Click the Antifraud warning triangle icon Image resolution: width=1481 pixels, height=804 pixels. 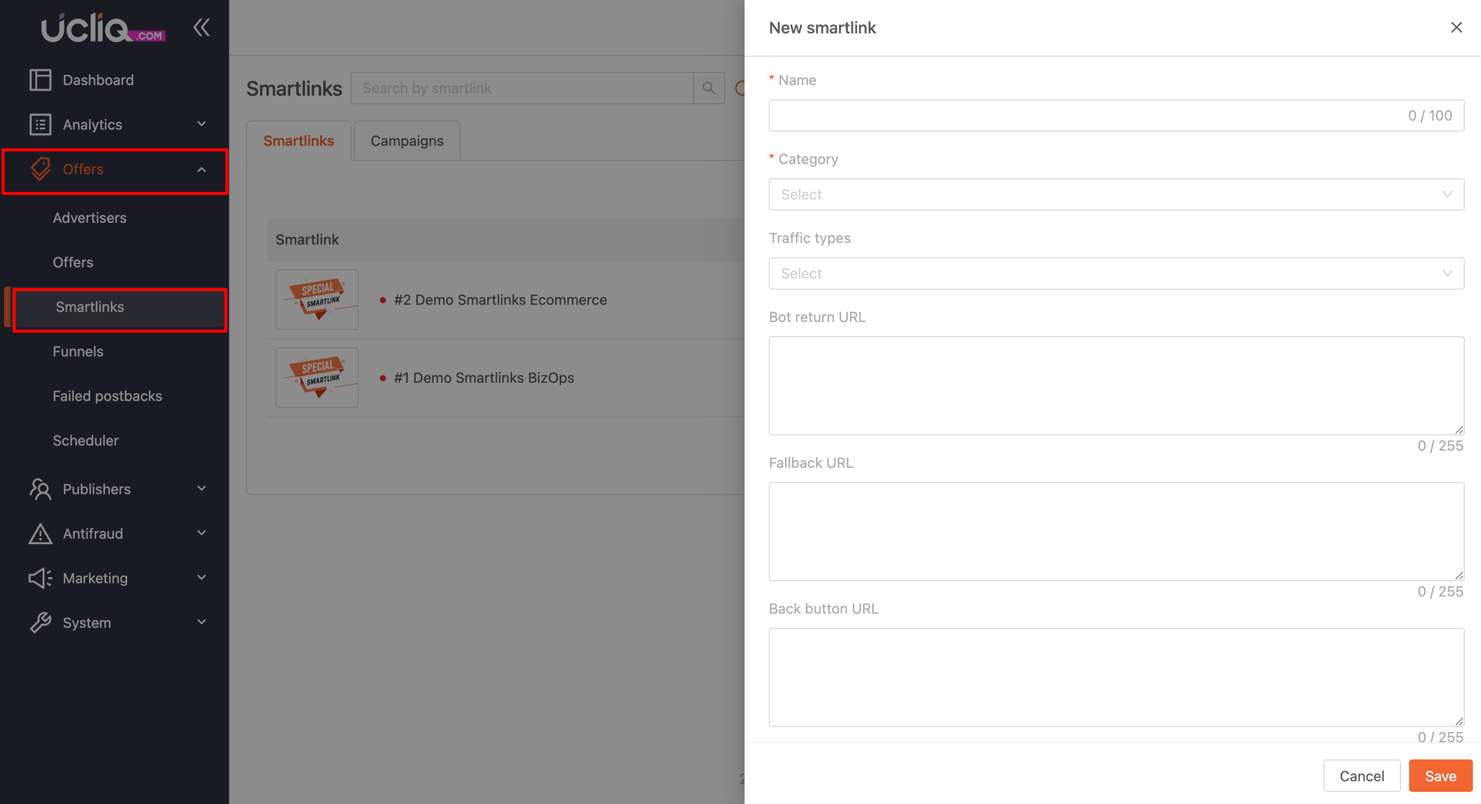[40, 533]
